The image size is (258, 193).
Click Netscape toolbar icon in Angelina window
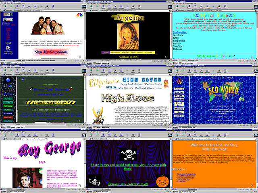[x=121, y=6]
